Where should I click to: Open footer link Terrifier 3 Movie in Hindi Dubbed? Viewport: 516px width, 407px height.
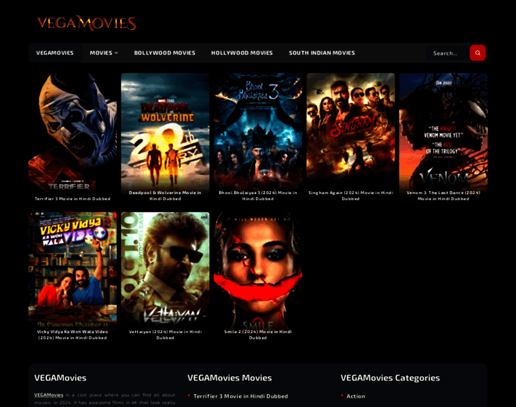tap(240, 396)
